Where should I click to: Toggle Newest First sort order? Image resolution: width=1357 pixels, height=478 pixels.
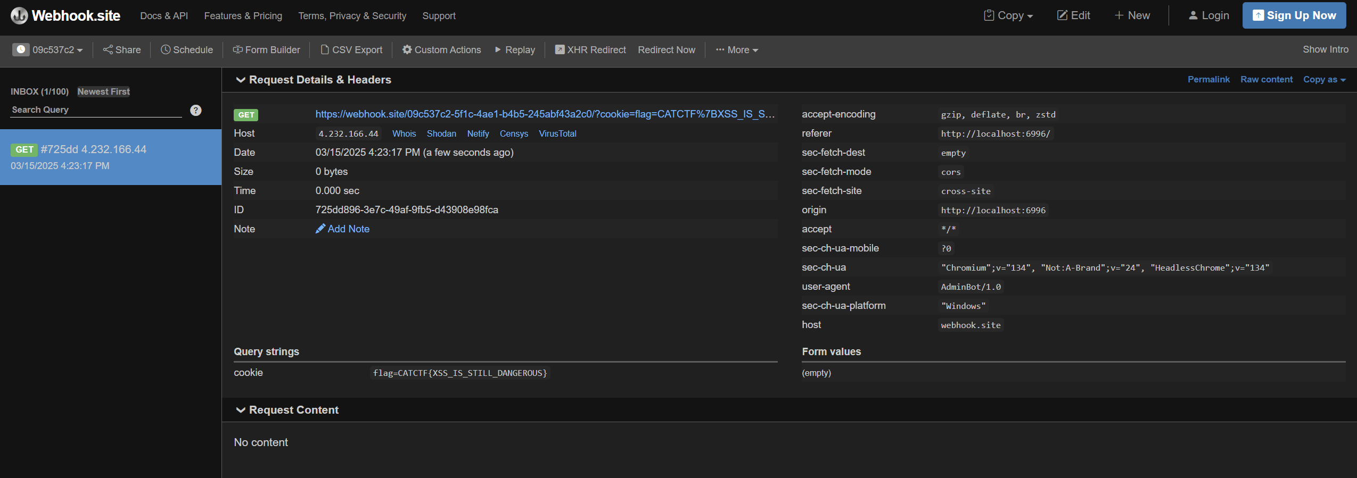[103, 91]
